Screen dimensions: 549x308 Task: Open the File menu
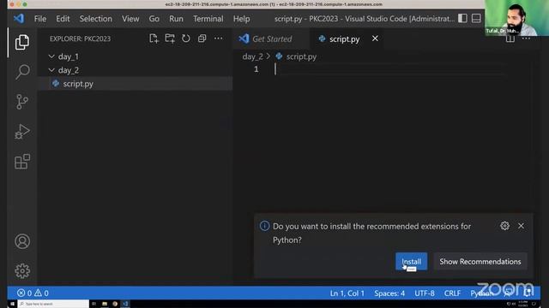[x=40, y=19]
